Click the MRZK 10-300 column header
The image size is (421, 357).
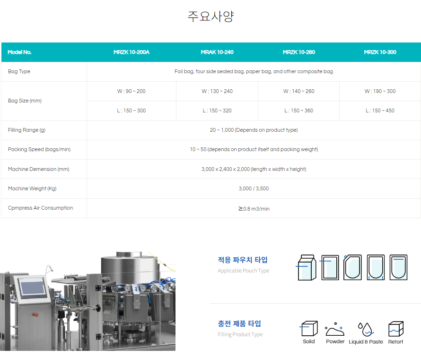pyautogui.click(x=380, y=52)
